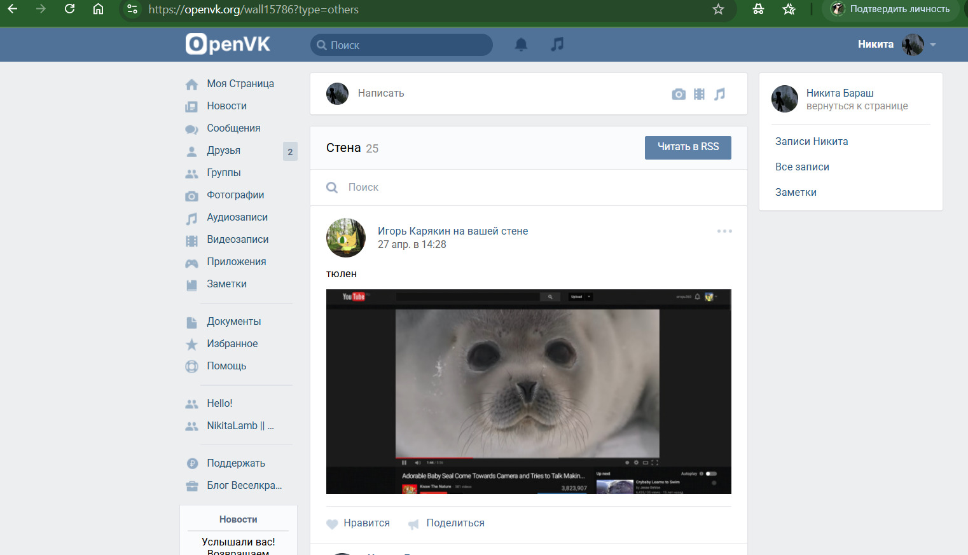This screenshot has width=968, height=555.
Task: Click the post date 27 апр. в 14:28
Action: pos(412,244)
